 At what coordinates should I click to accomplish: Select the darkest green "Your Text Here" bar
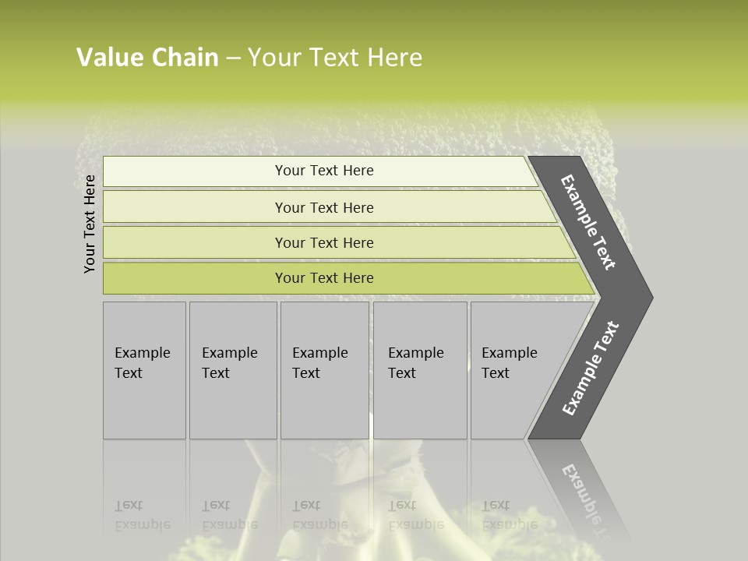point(323,278)
